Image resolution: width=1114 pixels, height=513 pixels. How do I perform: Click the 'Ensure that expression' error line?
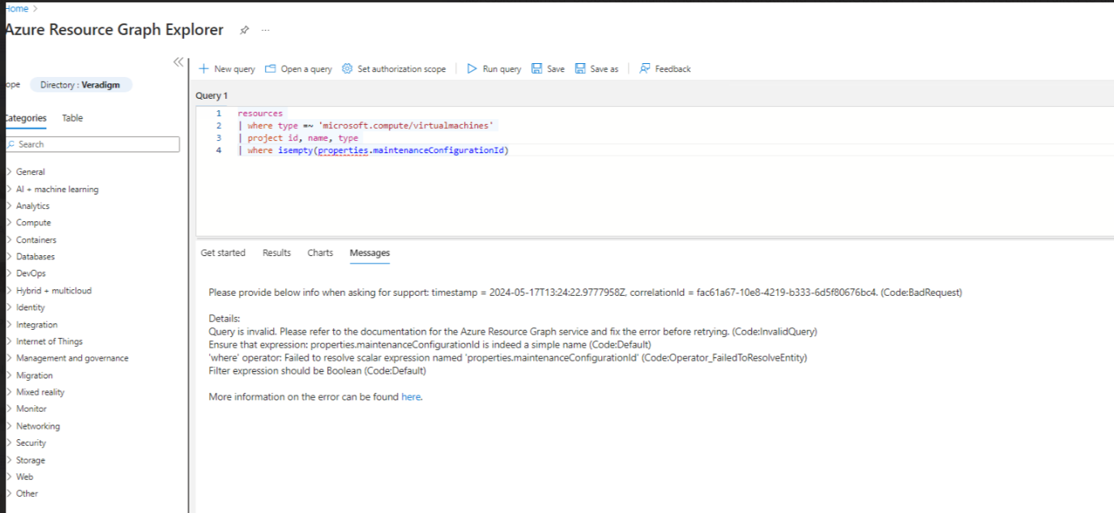point(429,345)
